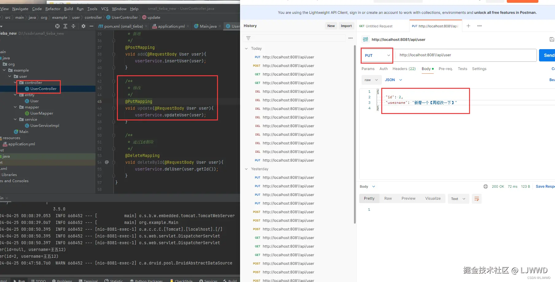Open the History panel more-options dots
Image resolution: width=555 pixels, height=282 pixels.
[351, 38]
